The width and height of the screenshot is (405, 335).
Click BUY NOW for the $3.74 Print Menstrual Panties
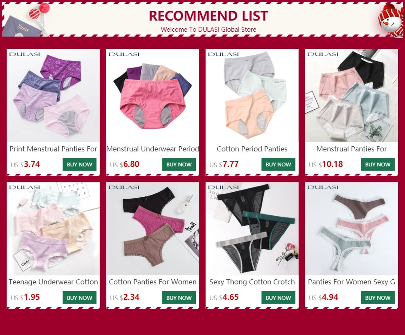(79, 164)
